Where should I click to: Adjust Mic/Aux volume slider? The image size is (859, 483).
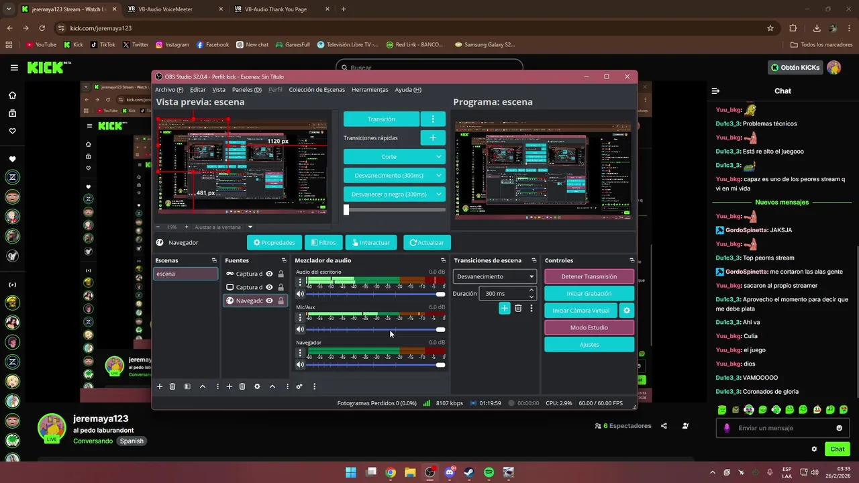(x=375, y=329)
